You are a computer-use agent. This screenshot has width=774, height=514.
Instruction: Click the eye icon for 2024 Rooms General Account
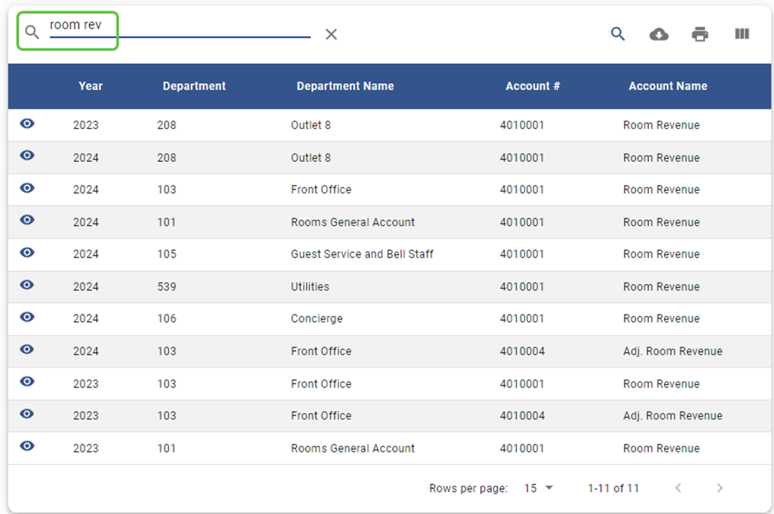point(27,220)
